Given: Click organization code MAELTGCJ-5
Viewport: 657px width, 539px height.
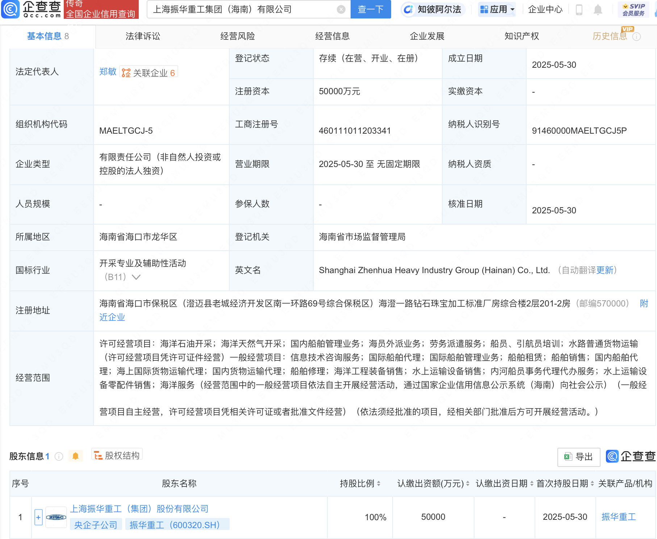Looking at the screenshot, I should [x=126, y=131].
